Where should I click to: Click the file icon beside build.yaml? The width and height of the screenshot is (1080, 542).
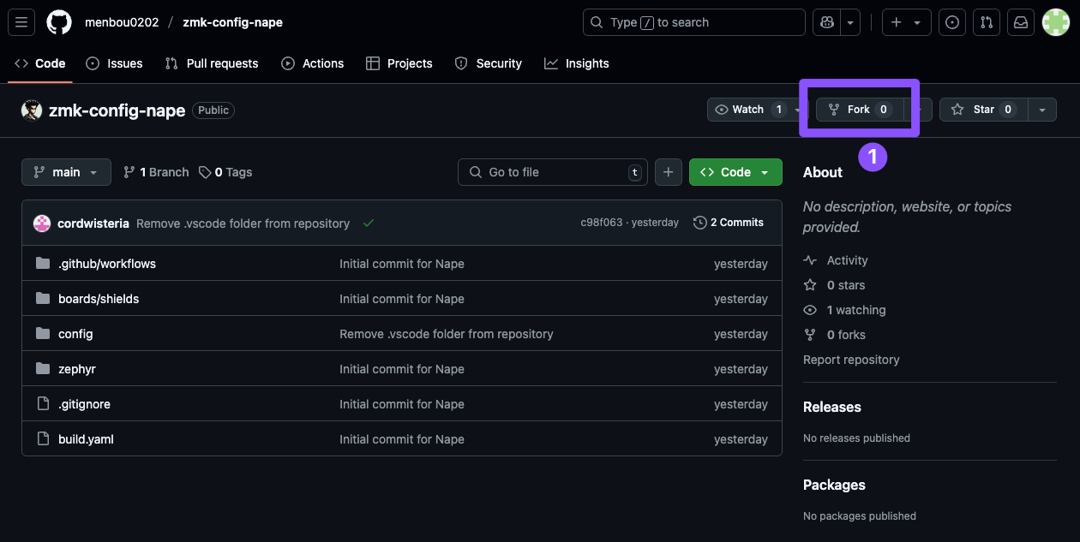tap(43, 439)
